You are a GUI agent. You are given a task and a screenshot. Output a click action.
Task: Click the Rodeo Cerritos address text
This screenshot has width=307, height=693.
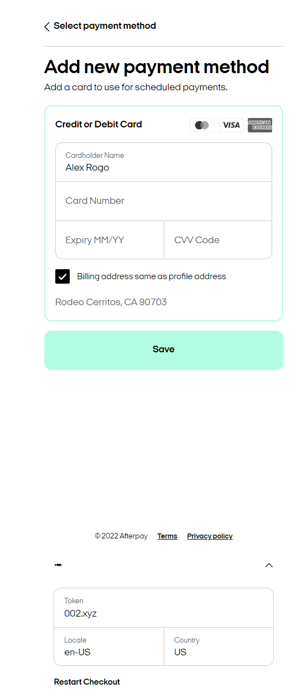111,302
